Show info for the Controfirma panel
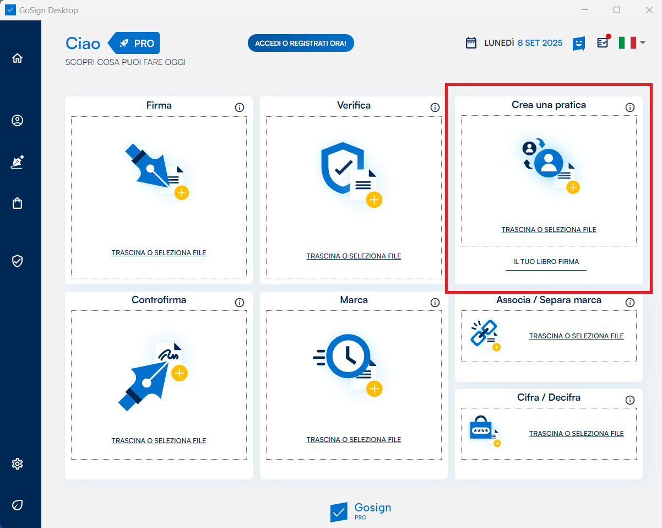Image resolution: width=662 pixels, height=528 pixels. (240, 303)
